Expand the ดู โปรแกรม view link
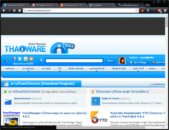This screenshot has width=169, height=130. point(158,84)
